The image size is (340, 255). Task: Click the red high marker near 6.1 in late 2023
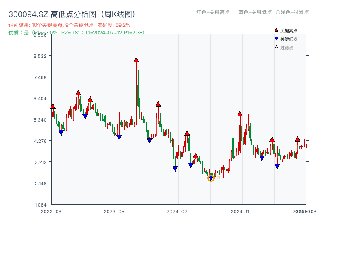point(158,104)
